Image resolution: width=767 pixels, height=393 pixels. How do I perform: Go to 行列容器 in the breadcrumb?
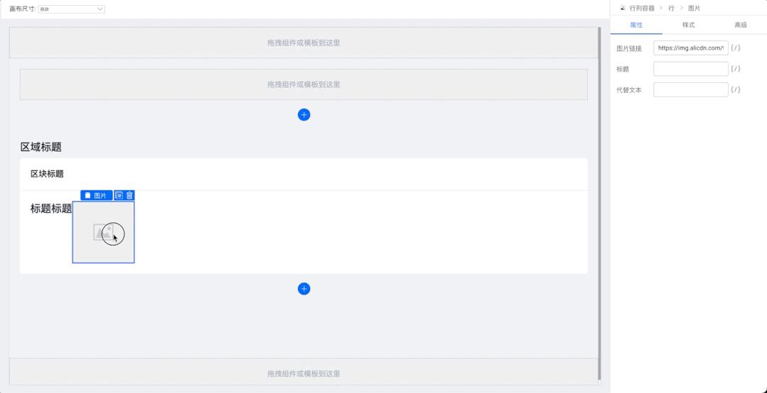click(x=641, y=8)
